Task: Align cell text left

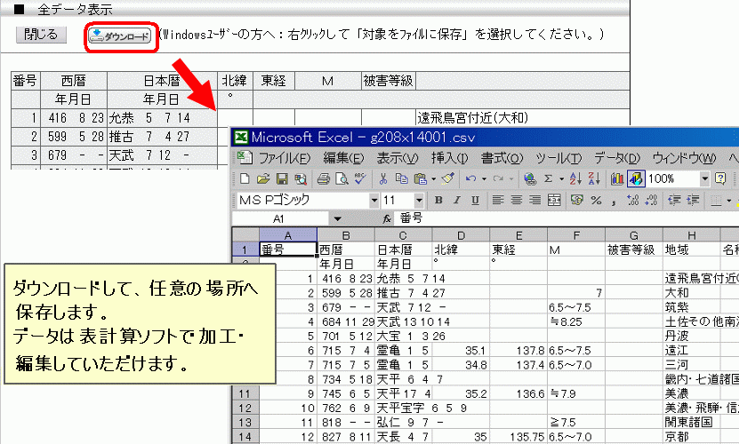Action: [x=498, y=200]
